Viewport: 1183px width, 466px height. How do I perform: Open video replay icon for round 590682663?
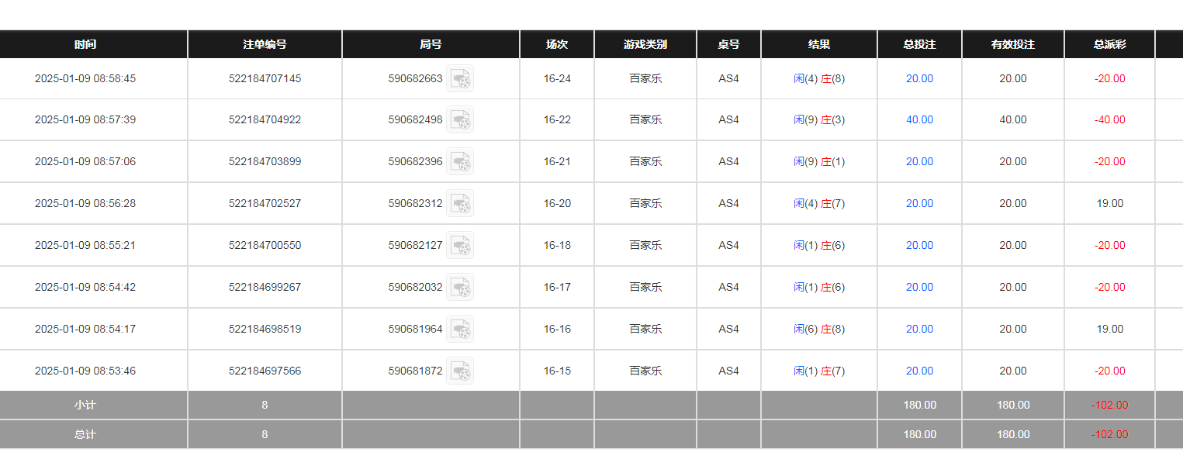pos(460,78)
